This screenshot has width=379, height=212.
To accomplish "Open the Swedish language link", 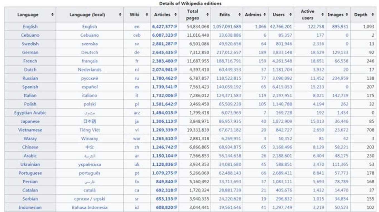I will (30, 44).
